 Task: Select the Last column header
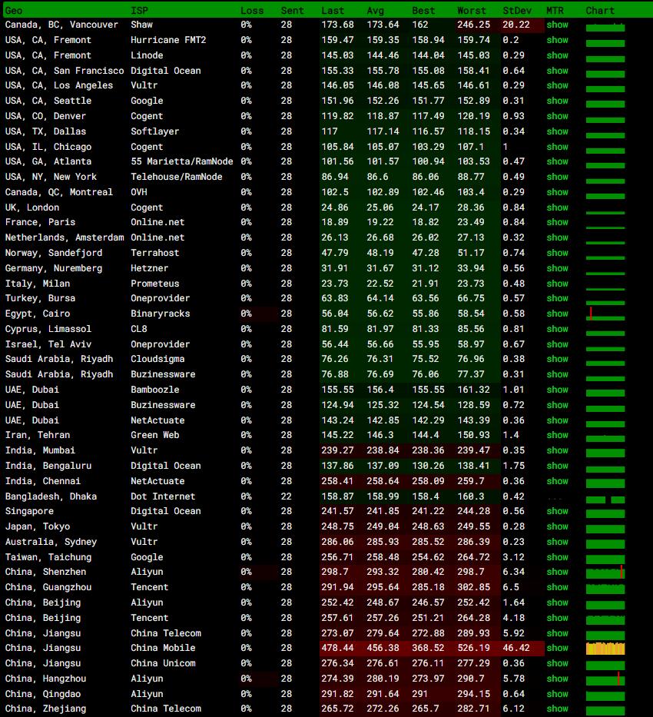click(332, 11)
